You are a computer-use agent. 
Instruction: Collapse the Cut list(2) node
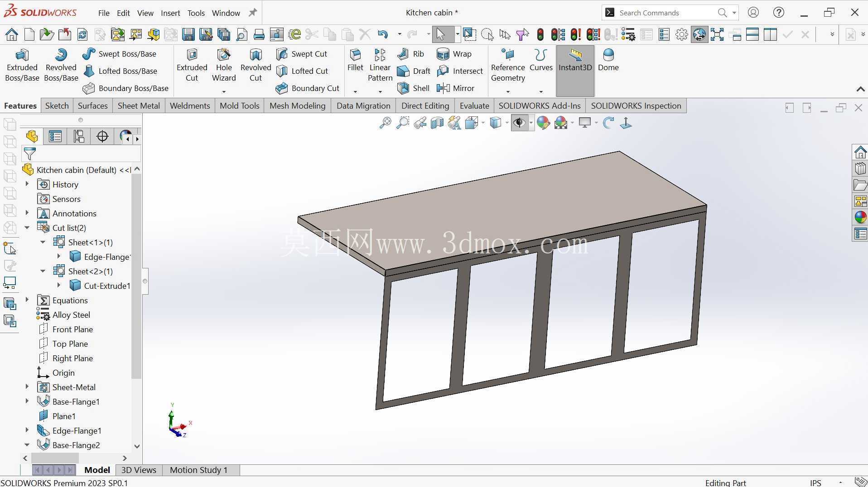27,228
